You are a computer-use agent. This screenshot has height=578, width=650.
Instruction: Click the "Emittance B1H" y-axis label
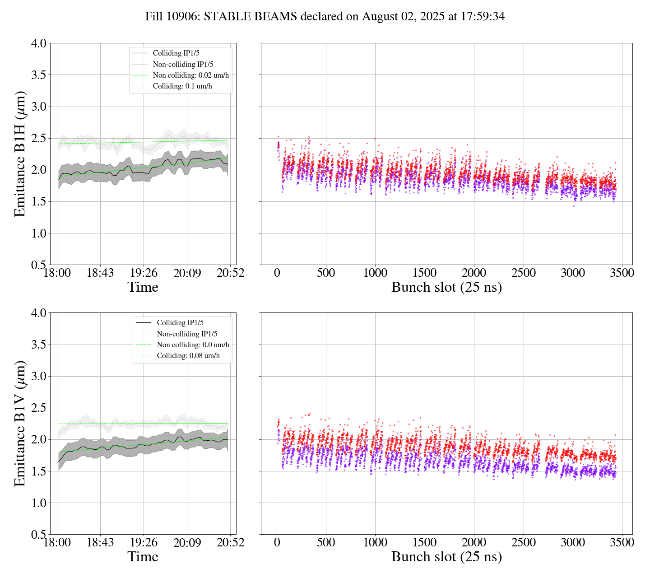point(20,154)
